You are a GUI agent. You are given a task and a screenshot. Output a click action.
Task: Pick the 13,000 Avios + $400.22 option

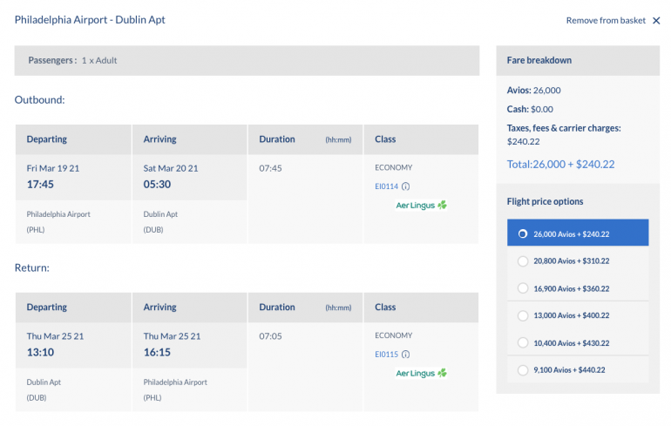click(522, 315)
